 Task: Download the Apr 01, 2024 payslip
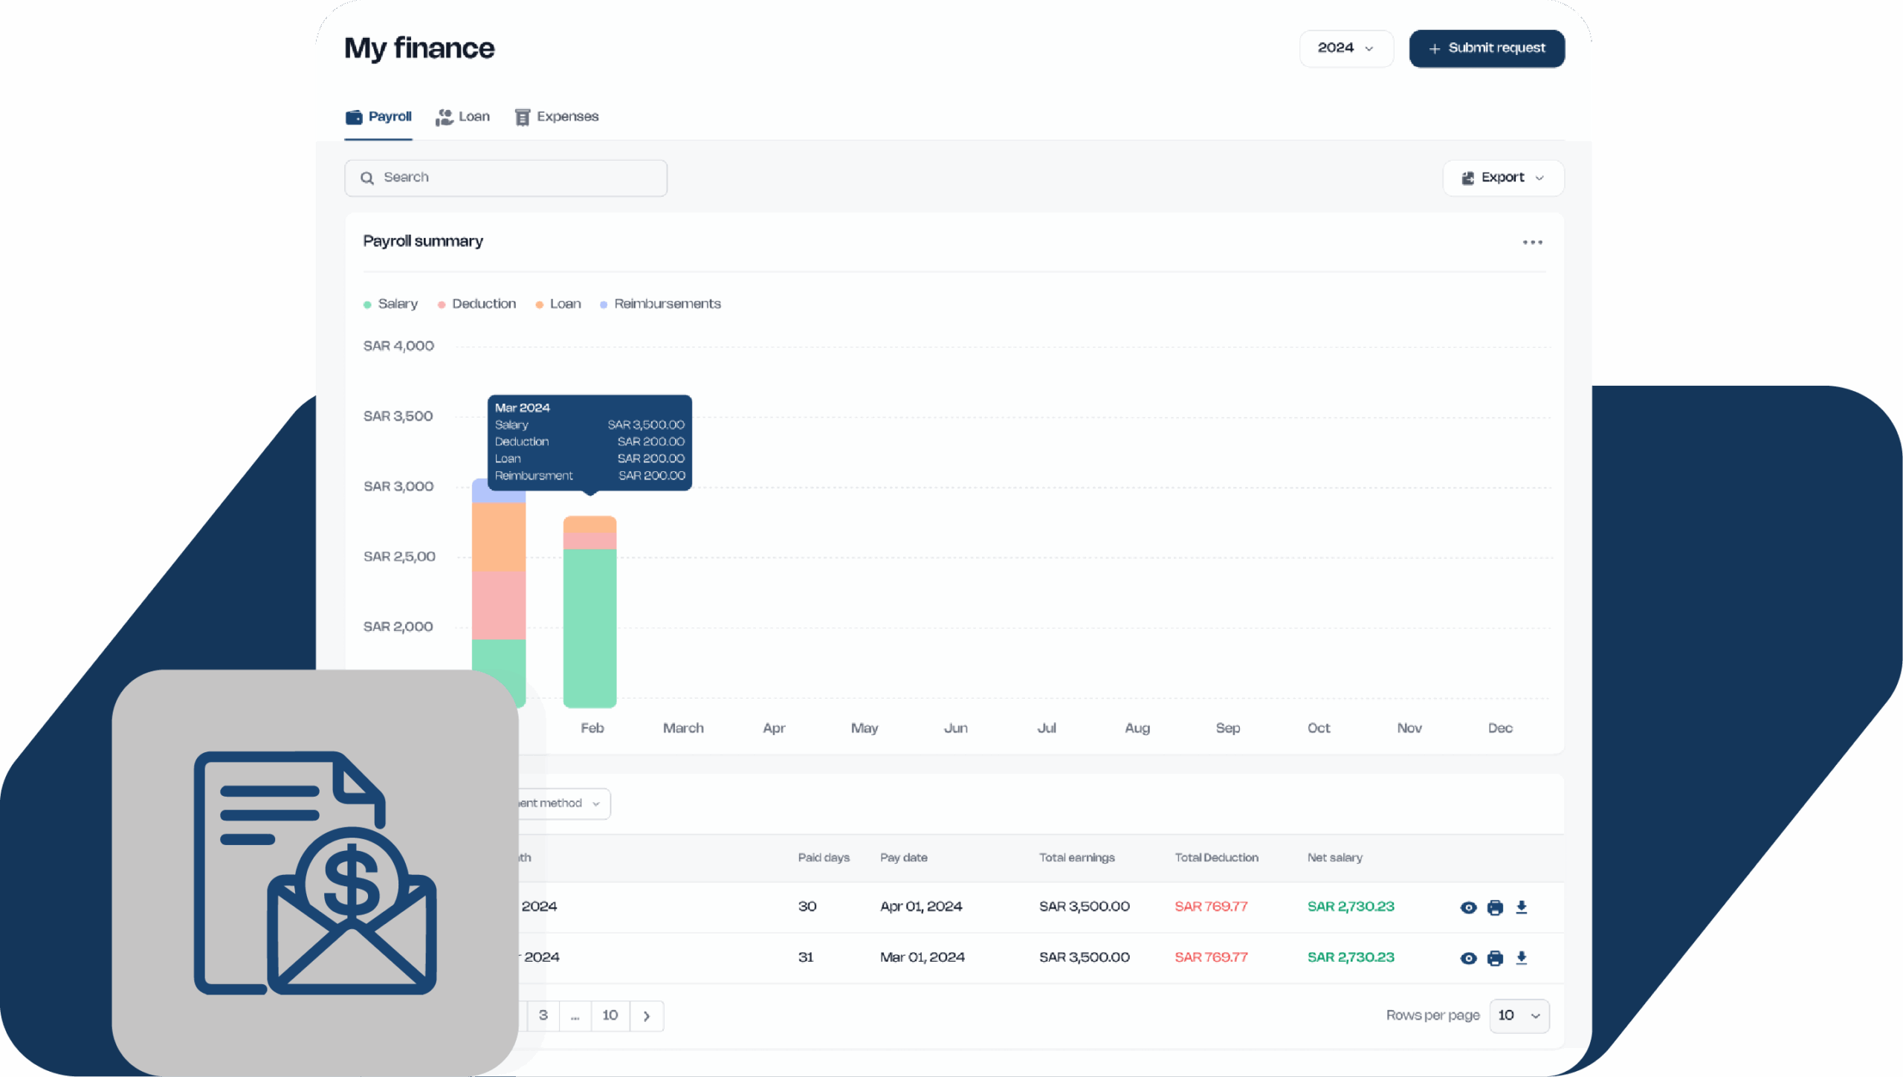point(1522,908)
